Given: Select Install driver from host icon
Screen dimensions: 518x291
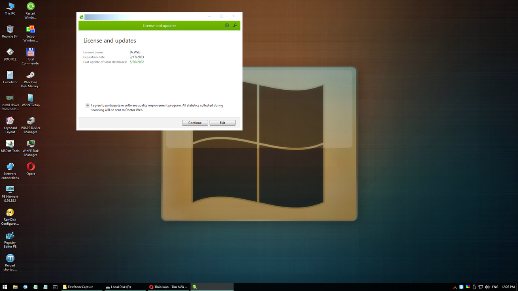Looking at the screenshot, I should pos(10,102).
